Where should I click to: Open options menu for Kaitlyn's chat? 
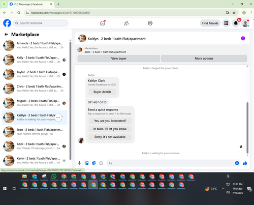(58, 118)
